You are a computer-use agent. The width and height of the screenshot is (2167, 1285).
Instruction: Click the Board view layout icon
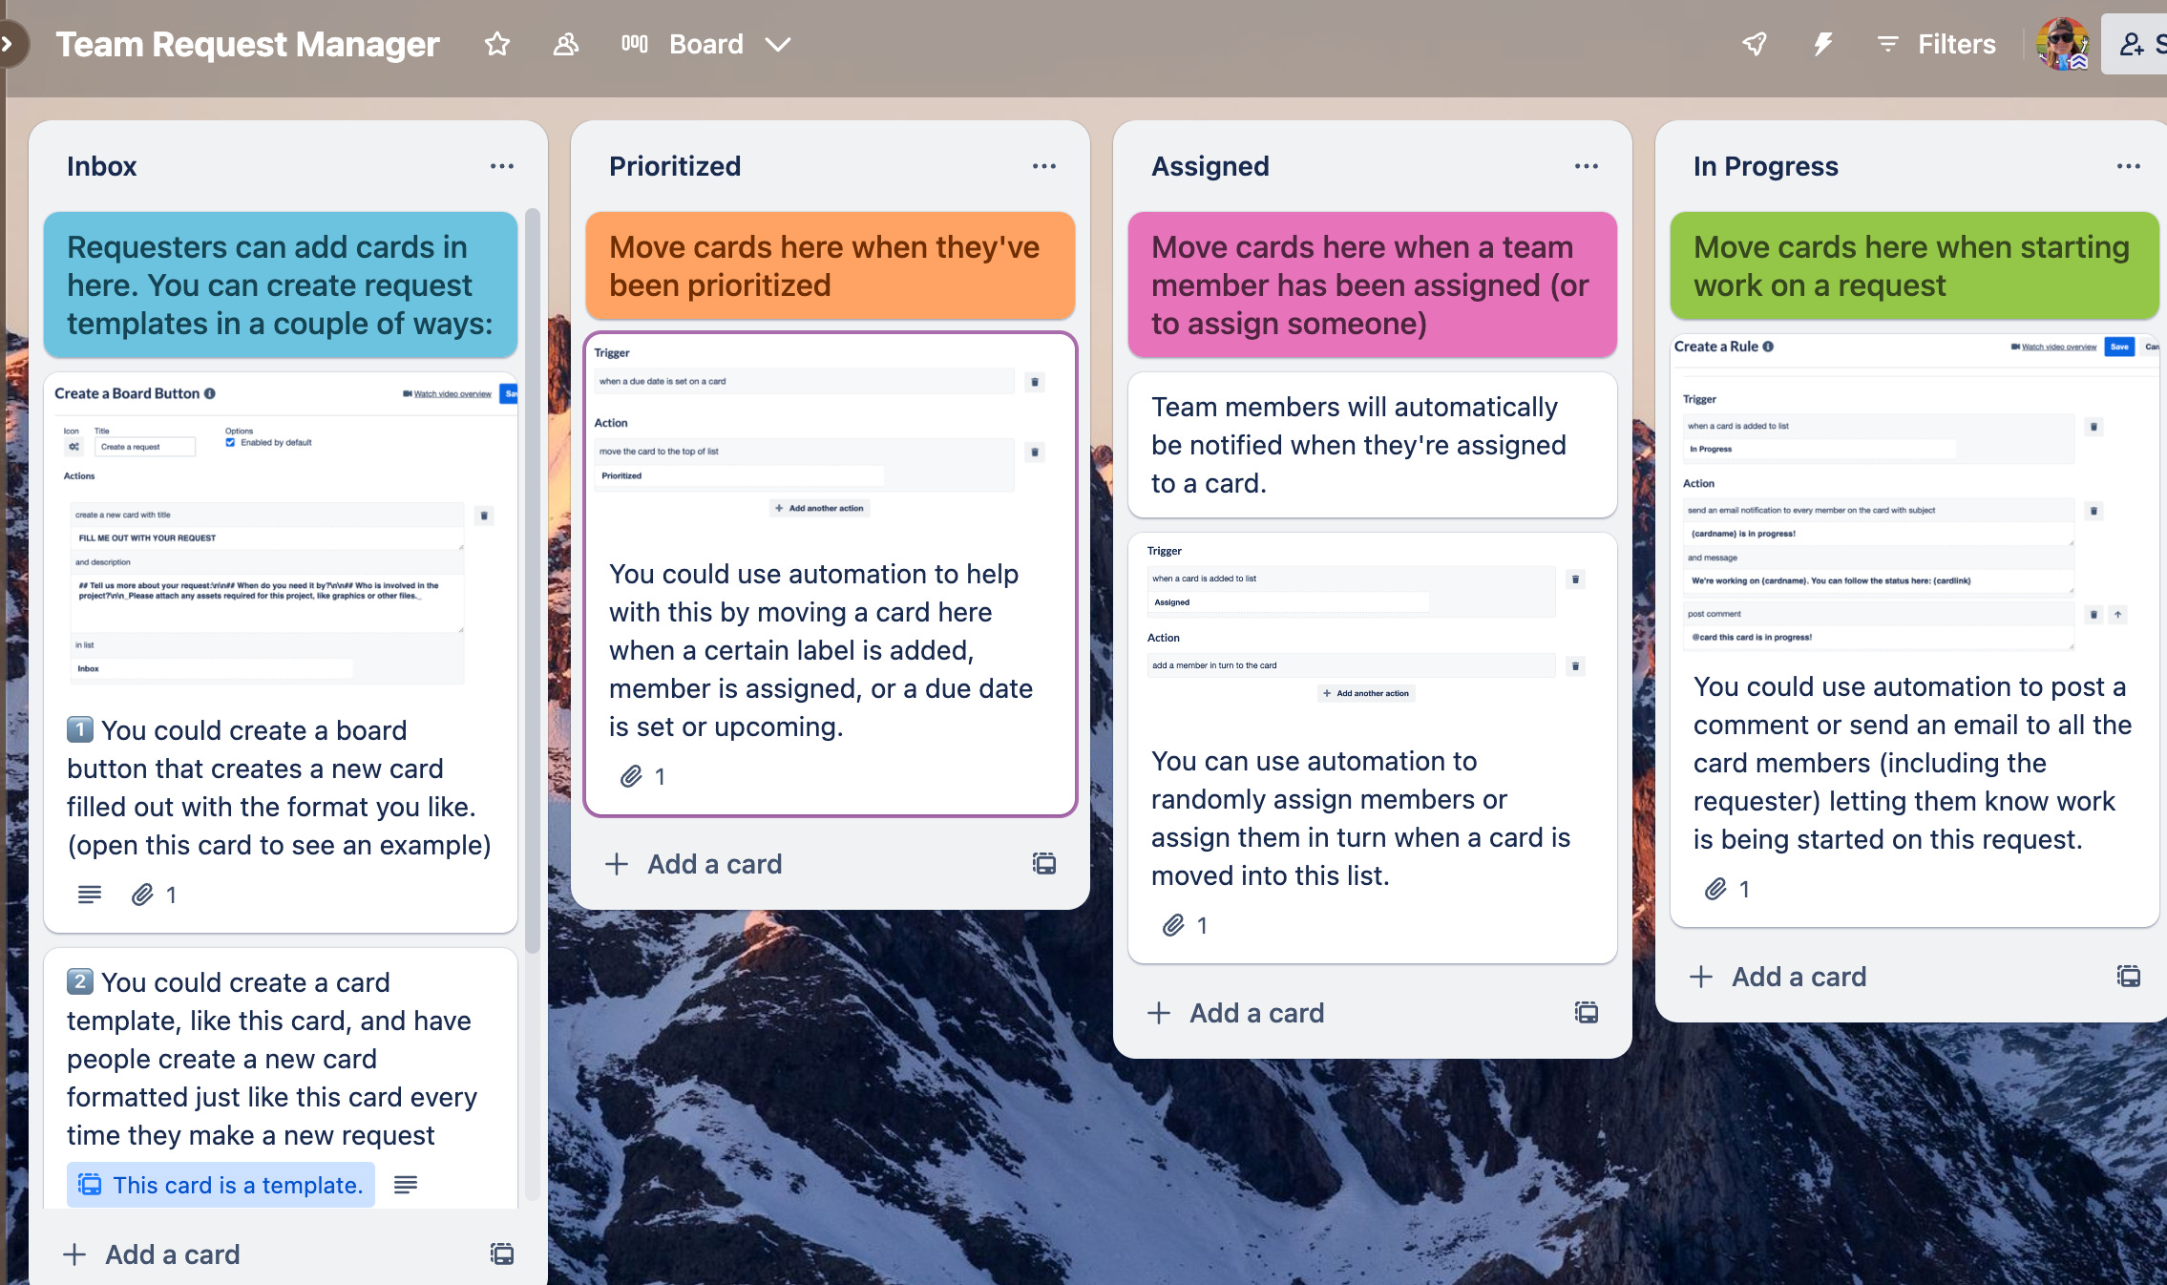point(634,44)
